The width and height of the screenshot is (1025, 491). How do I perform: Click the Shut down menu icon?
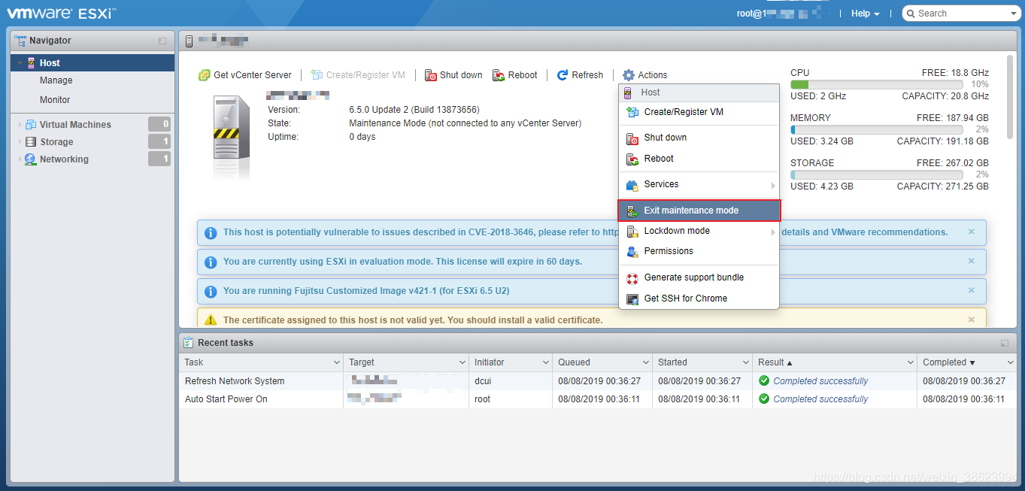[x=632, y=138]
